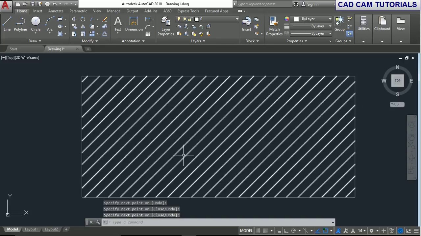Toggle hardware acceleration blue circle icon
Image resolution: width=421 pixels, height=236 pixels.
401,231
